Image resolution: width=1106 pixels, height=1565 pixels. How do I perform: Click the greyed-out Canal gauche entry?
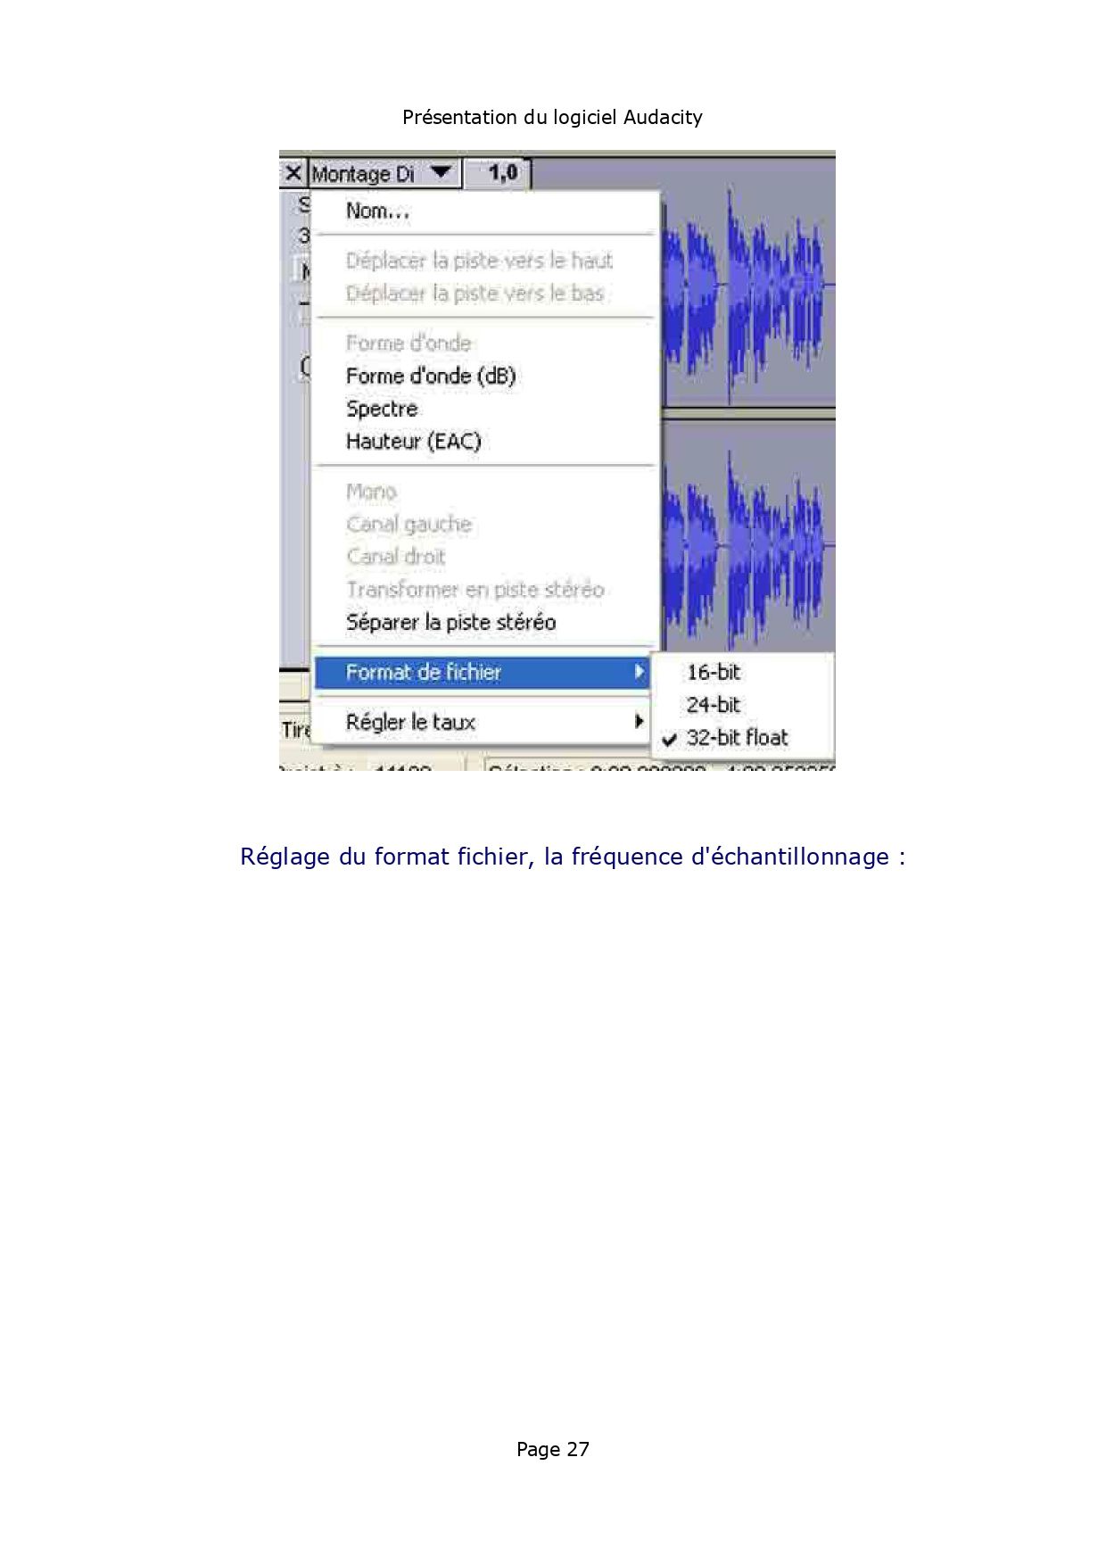[409, 524]
